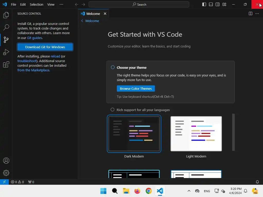Show errors and warnings in status bar
This screenshot has width=263, height=197.
[x=17, y=182]
